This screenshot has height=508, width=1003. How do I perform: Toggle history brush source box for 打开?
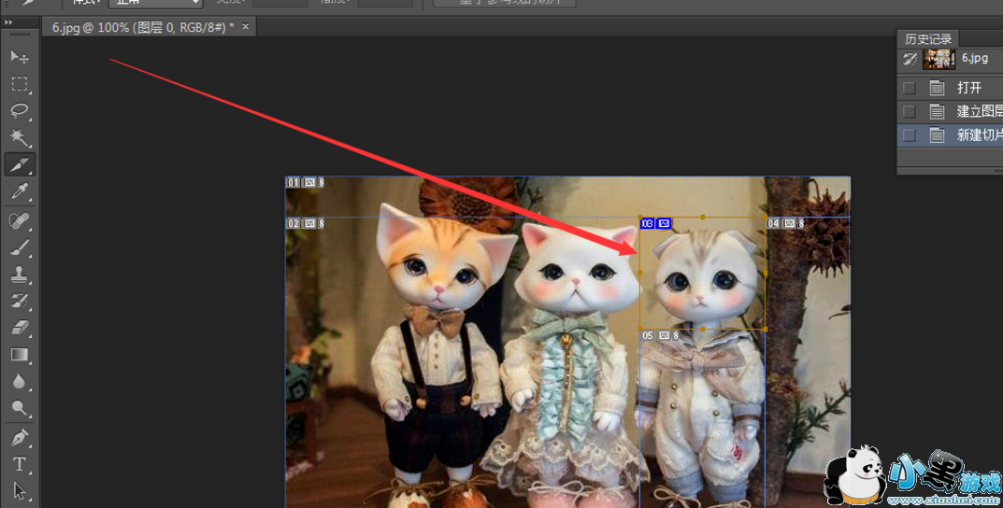pos(909,88)
